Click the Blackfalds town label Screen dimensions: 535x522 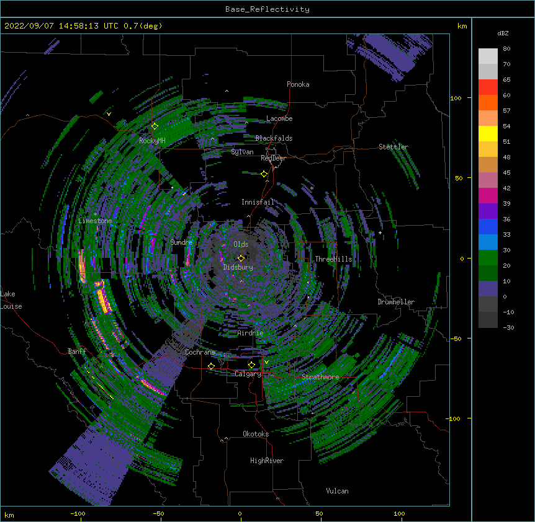[x=274, y=138]
